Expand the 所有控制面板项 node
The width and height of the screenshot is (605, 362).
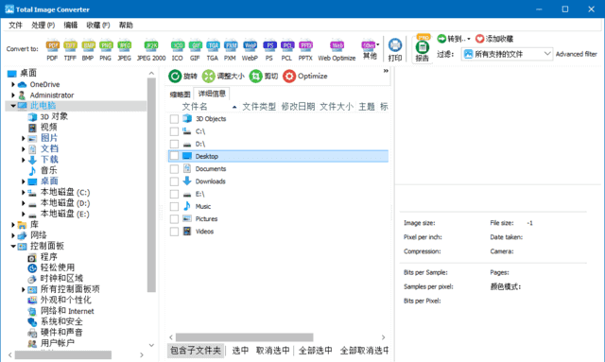click(23, 289)
